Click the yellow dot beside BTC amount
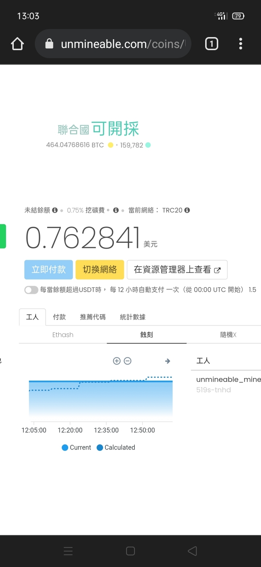The image size is (261, 567). (x=111, y=145)
